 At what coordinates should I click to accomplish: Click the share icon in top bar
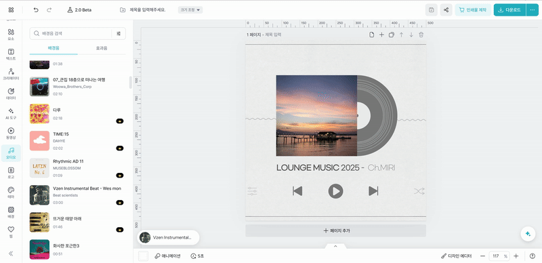pyautogui.click(x=446, y=10)
